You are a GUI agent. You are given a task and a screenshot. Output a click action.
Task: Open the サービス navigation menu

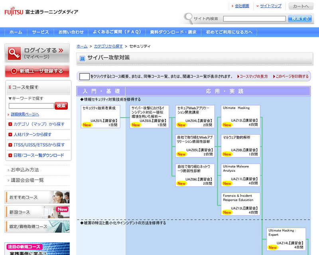point(40,32)
